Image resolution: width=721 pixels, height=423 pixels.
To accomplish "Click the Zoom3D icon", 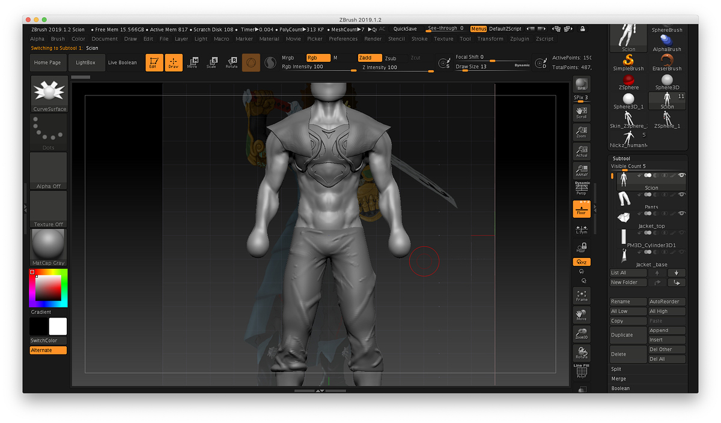I will 582,334.
